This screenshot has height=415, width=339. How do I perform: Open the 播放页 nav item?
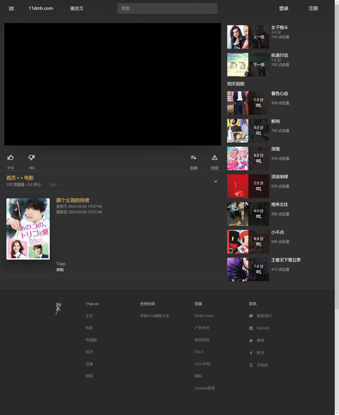[x=76, y=8]
